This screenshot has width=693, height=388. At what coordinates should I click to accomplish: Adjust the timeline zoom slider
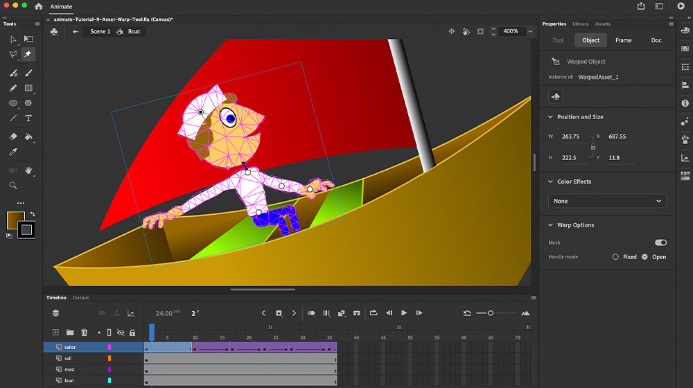(x=491, y=313)
